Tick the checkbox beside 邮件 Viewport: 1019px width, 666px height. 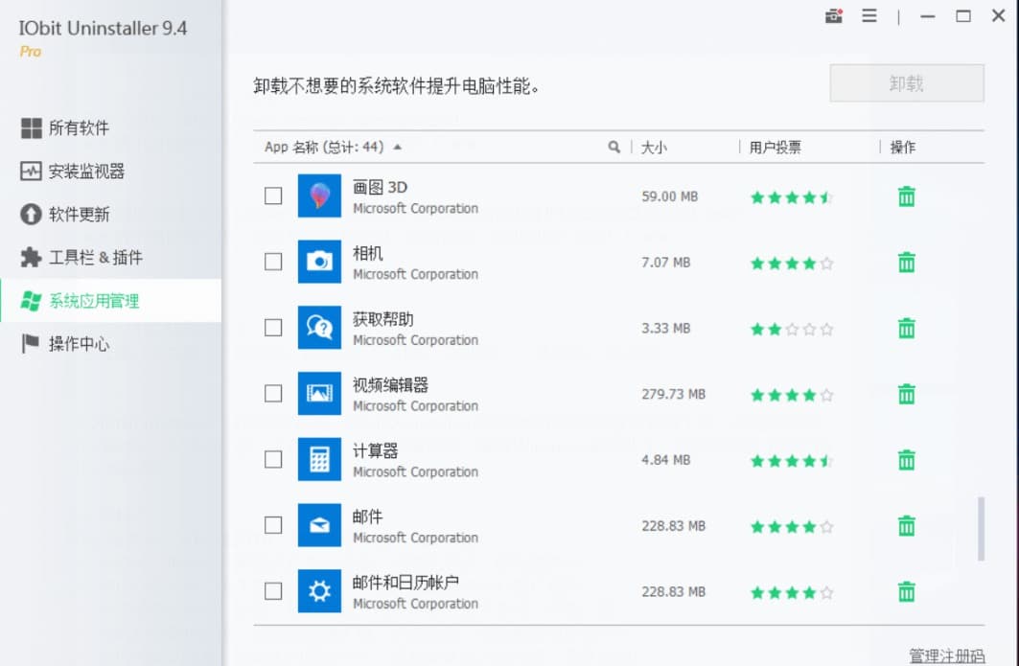click(x=273, y=525)
